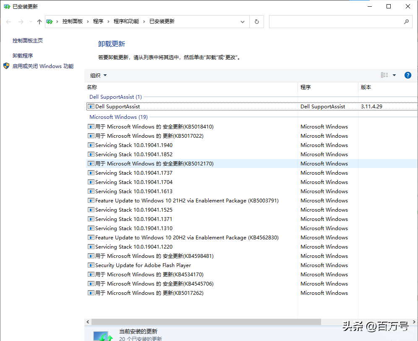Go up one level with Up arrow

[39, 22]
